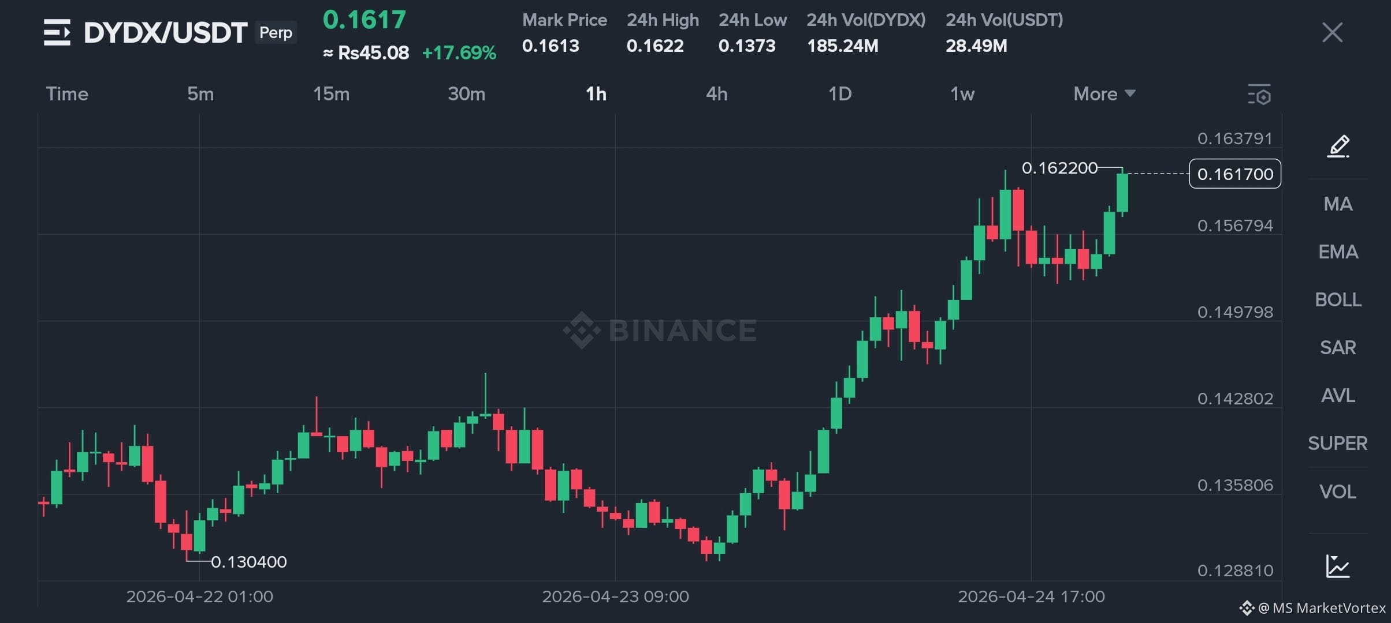Click the current price label 0.161700
This screenshot has height=623, width=1391.
coord(1235,174)
